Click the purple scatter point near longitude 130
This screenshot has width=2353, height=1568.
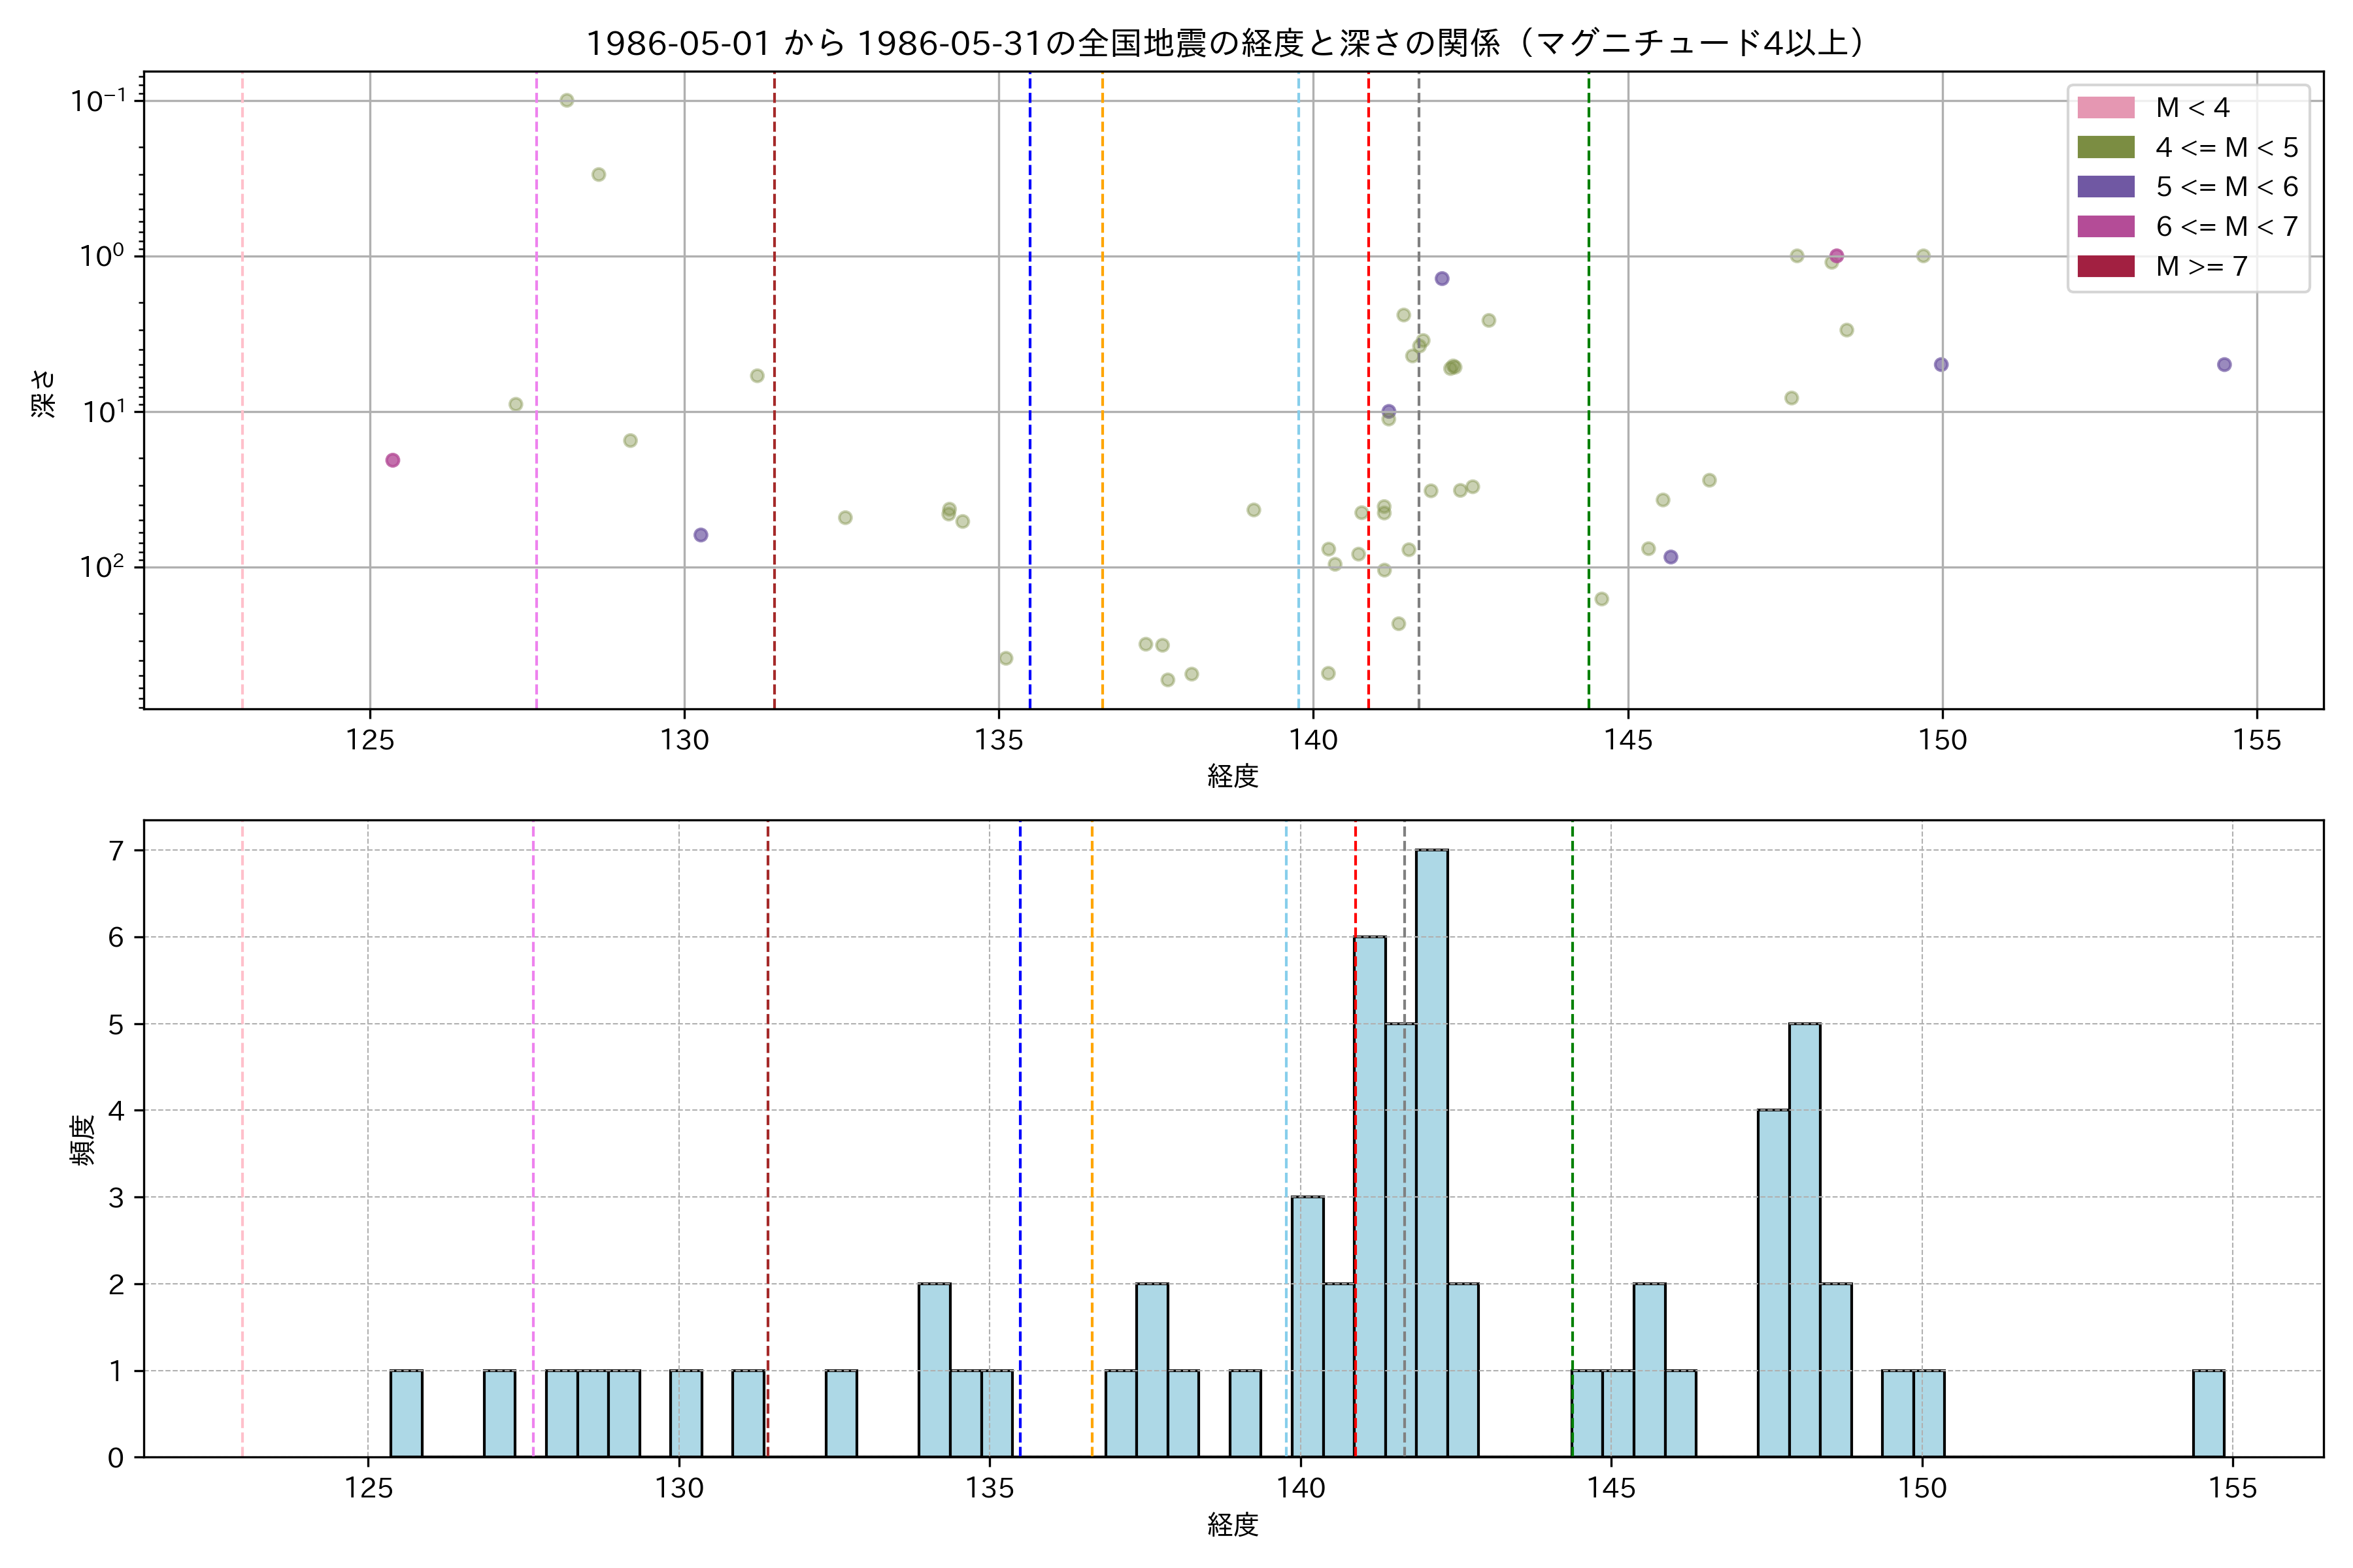click(x=700, y=535)
